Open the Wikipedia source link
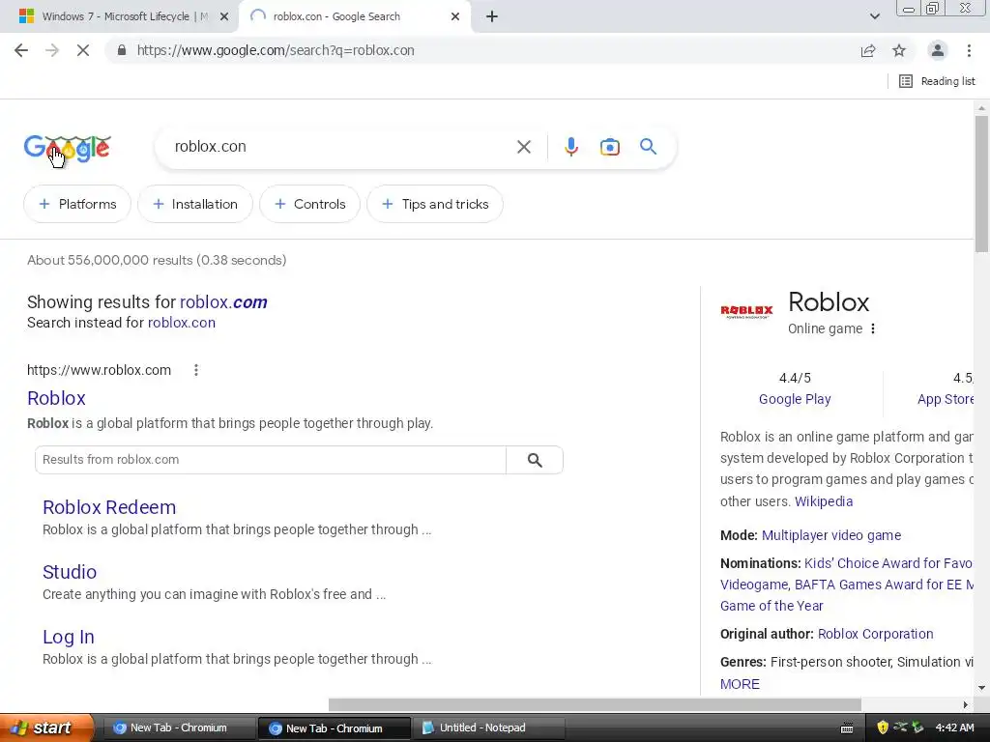 [x=824, y=501]
